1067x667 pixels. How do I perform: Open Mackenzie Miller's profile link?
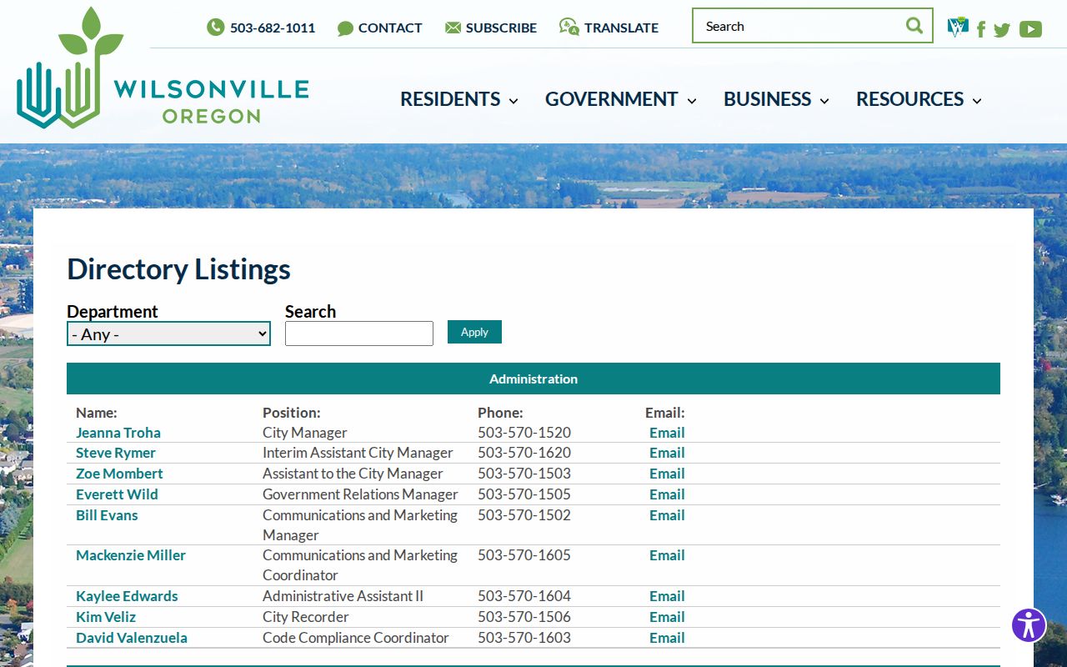coord(131,555)
